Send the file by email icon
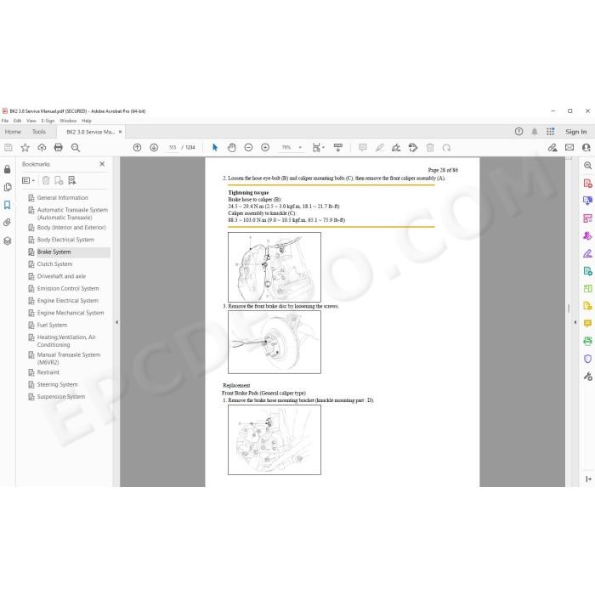Image resolution: width=595 pixels, height=595 pixels. [x=569, y=148]
